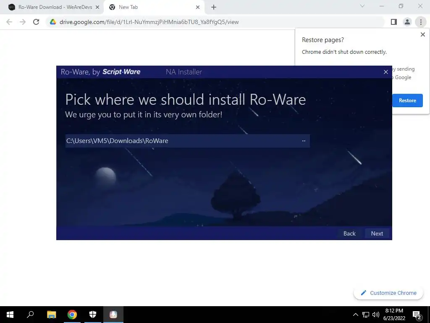The image size is (430, 323).
Task: Click Chrome icon in taskbar
Action: 72,315
